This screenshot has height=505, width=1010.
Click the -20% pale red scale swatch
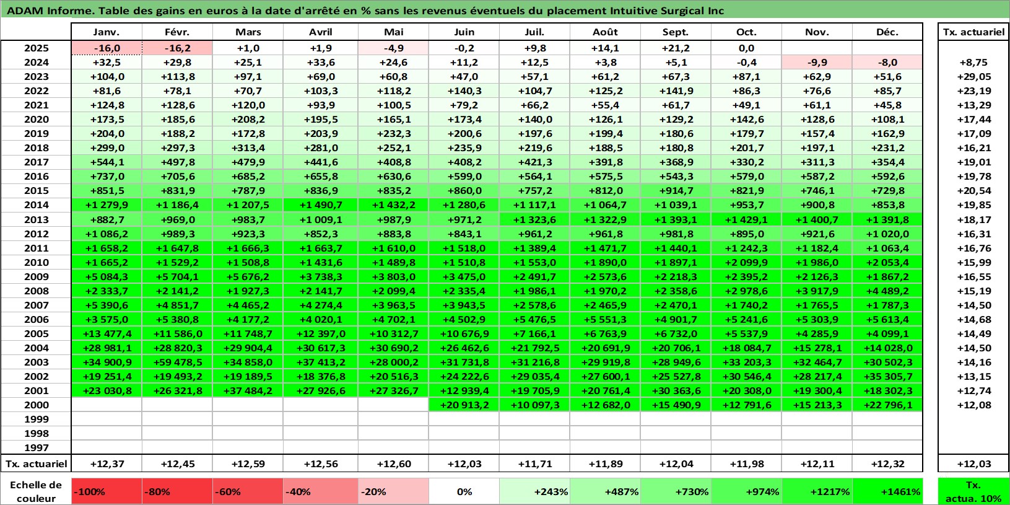pyautogui.click(x=393, y=491)
